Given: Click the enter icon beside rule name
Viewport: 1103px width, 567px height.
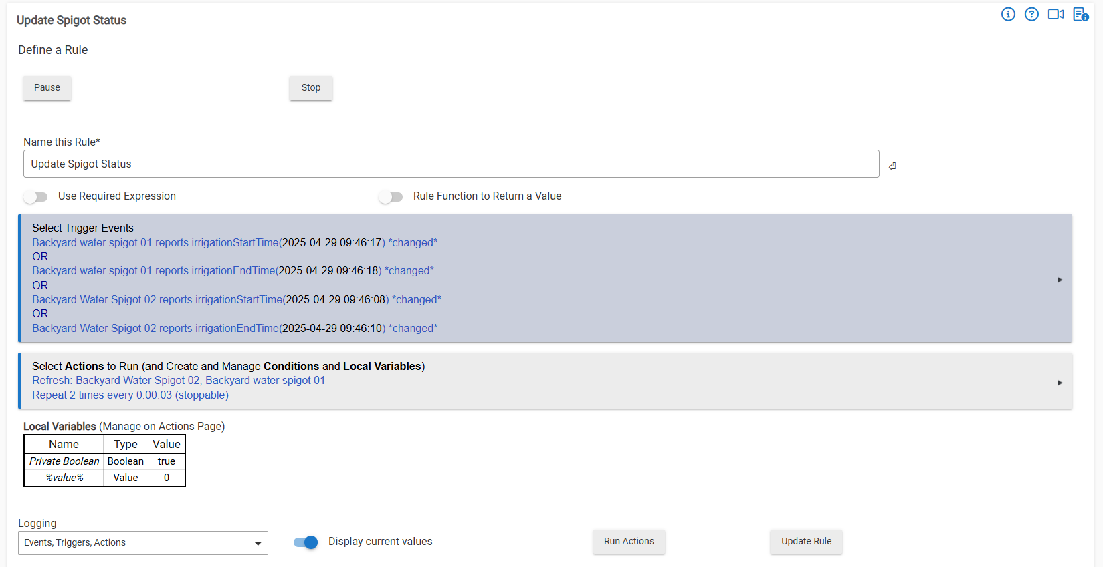Looking at the screenshot, I should point(892,166).
